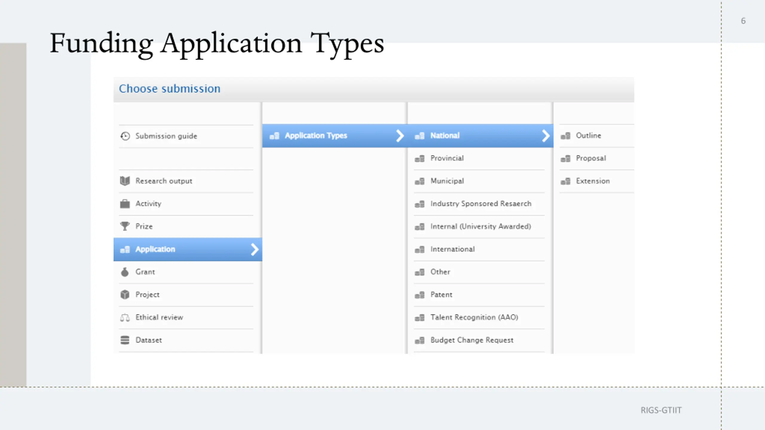Choose the Provincial application type
765x430 pixels.
[479, 159]
